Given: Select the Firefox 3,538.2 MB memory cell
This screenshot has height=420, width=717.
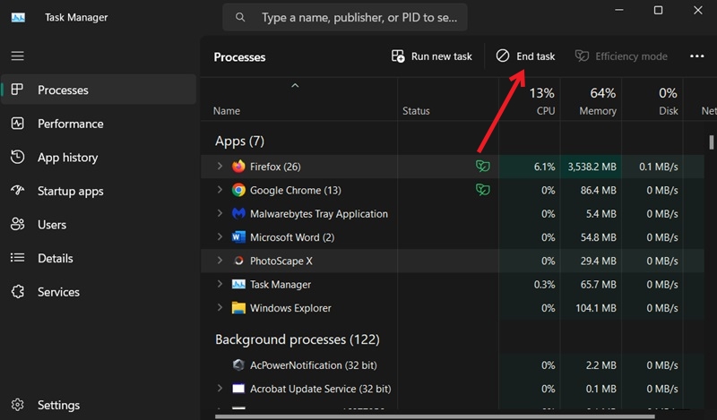Looking at the screenshot, I should 592,167.
